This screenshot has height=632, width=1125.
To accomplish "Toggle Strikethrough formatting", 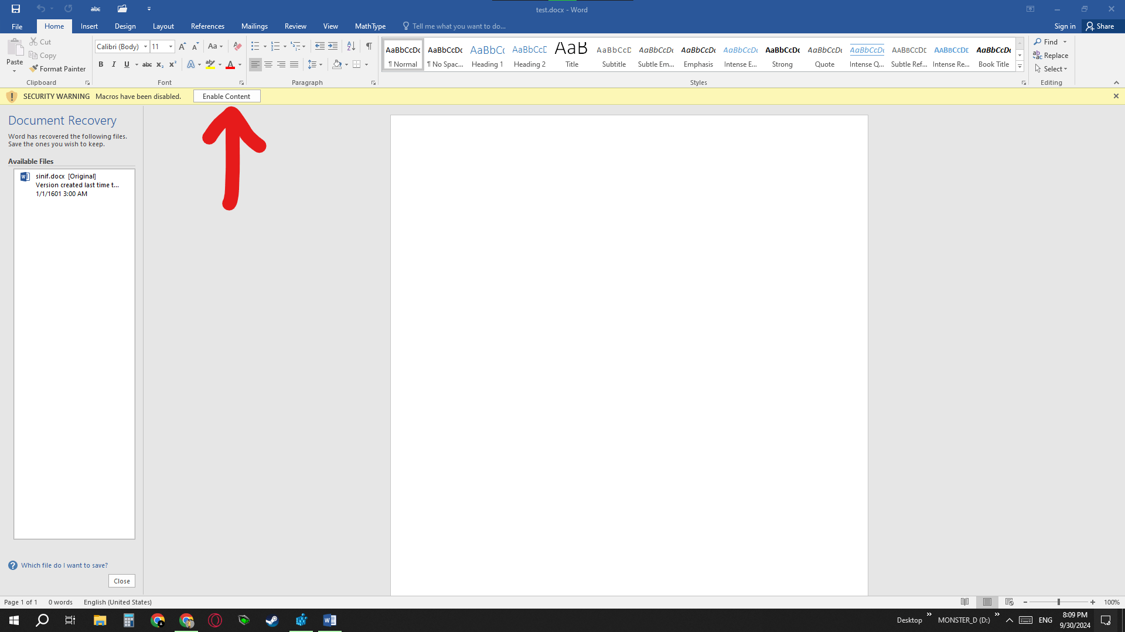I will (147, 64).
